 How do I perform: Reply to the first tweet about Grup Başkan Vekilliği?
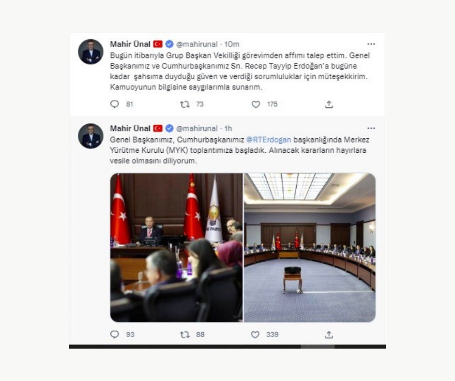click(x=115, y=104)
